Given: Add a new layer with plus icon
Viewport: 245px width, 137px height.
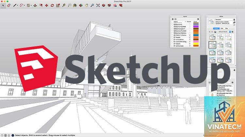Looking at the screenshot, I should [173, 19].
